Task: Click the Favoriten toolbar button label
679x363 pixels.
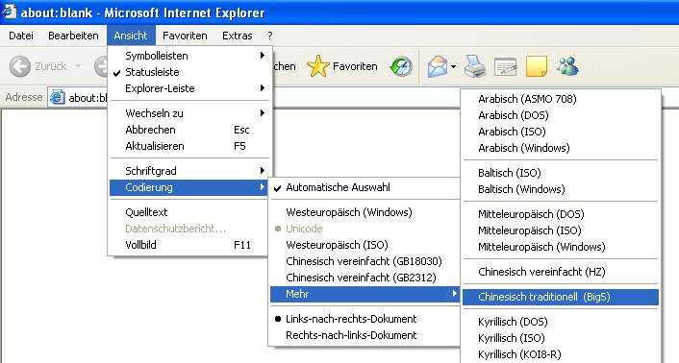Action: click(355, 66)
